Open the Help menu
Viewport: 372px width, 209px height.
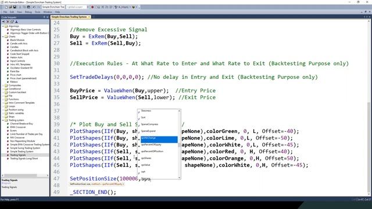pyautogui.click(x=58, y=12)
